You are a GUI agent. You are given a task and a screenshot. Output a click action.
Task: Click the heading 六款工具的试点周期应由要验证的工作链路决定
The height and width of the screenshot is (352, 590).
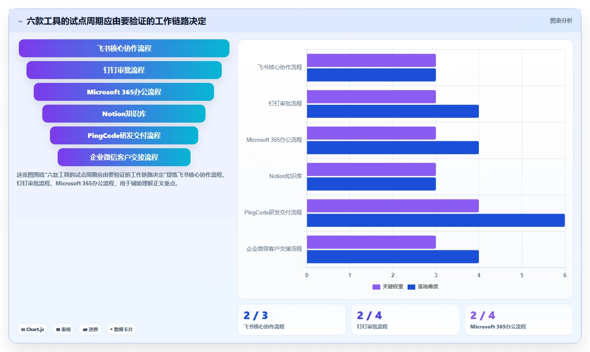[x=116, y=21]
